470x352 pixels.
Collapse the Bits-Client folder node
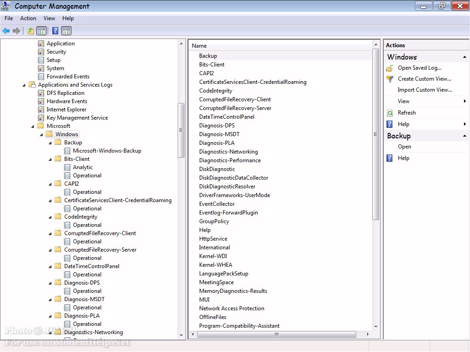point(50,159)
